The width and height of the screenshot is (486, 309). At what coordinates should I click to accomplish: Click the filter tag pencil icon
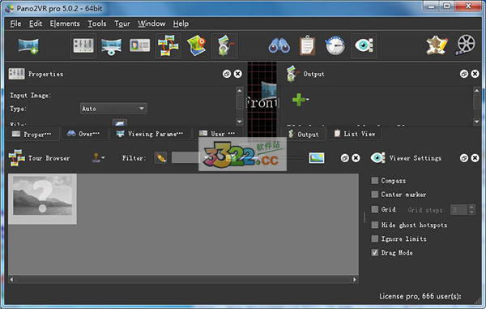coord(160,158)
